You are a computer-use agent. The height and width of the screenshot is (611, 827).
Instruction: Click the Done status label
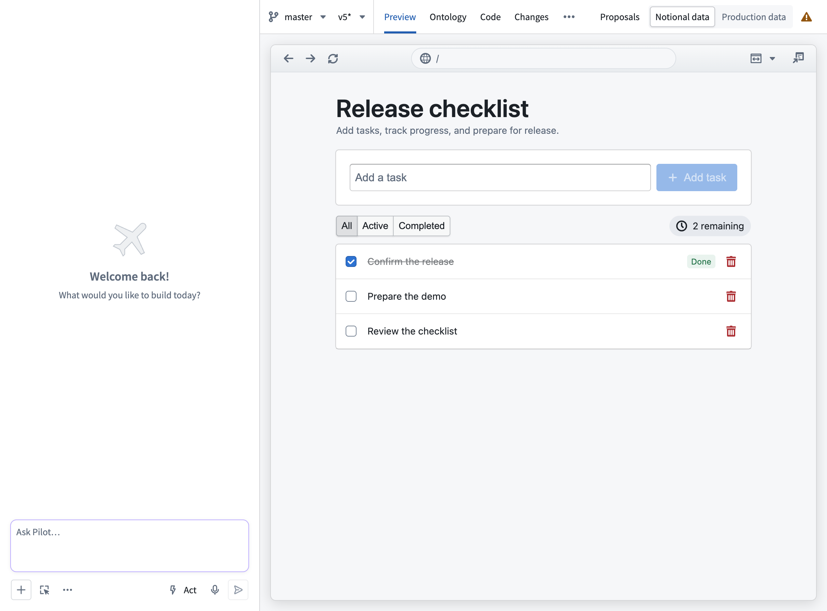(x=701, y=261)
